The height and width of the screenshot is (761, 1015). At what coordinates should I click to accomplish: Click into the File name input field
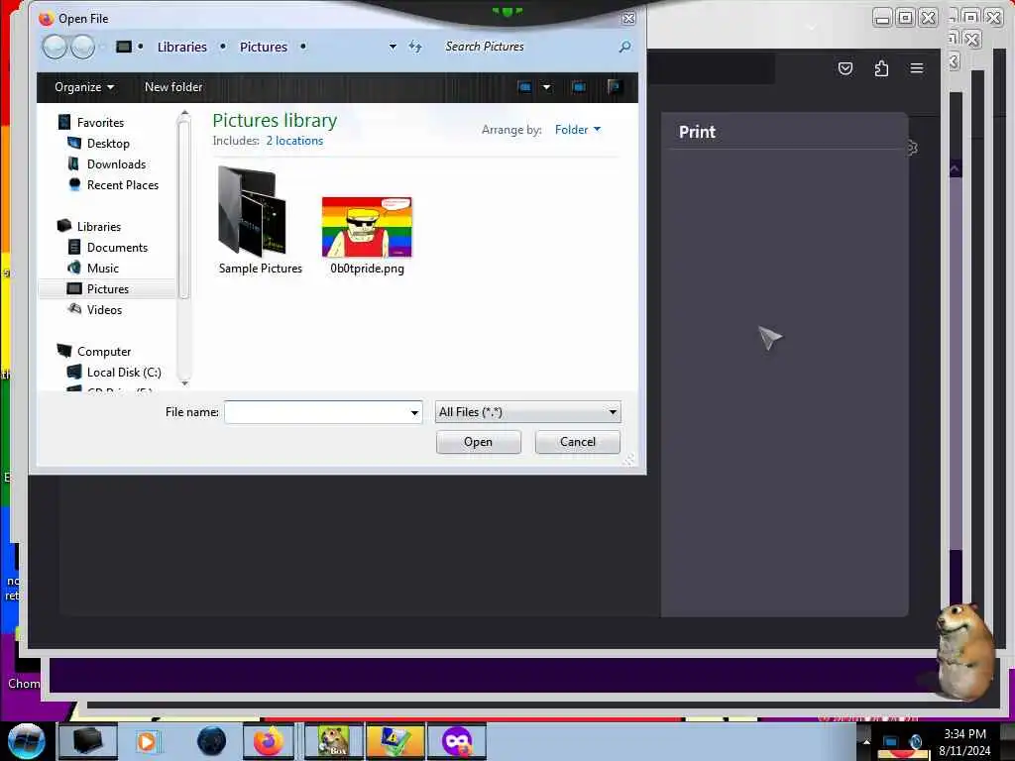[x=316, y=412]
